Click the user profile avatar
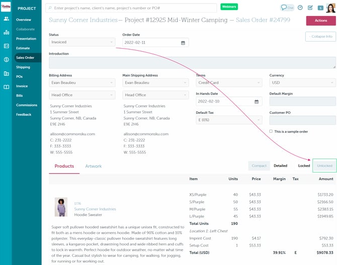The height and width of the screenshot is (265, 337). (x=330, y=8)
